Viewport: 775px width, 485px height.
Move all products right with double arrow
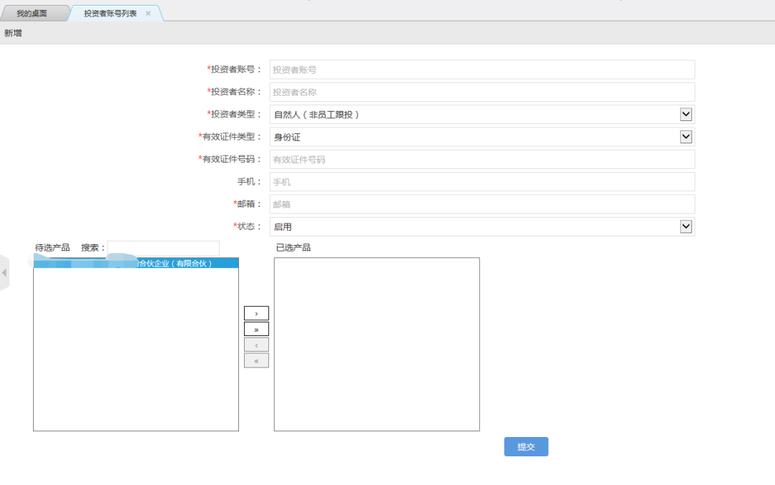pyautogui.click(x=256, y=329)
